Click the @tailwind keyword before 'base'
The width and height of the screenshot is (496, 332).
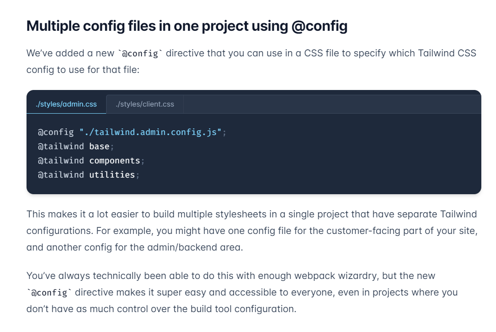[x=61, y=146]
